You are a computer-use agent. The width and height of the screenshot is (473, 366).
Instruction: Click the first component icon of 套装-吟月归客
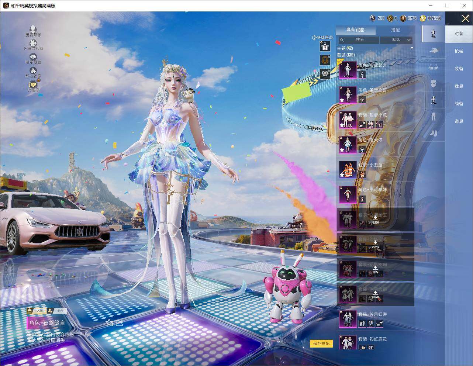[362, 324]
